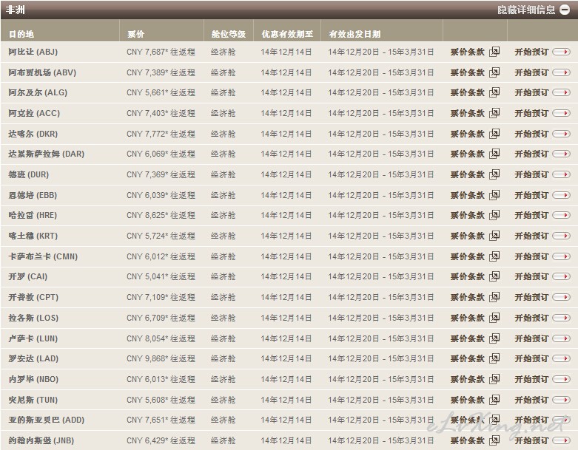This screenshot has height=450, width=578.
Task: Click the 优惠有效期至 column header
Action: pos(288,34)
